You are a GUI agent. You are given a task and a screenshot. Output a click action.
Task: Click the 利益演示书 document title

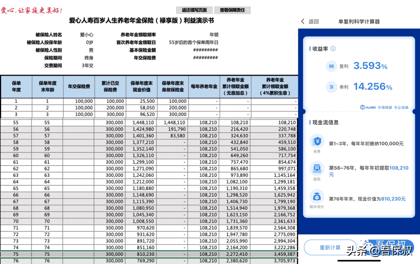coord(142,21)
